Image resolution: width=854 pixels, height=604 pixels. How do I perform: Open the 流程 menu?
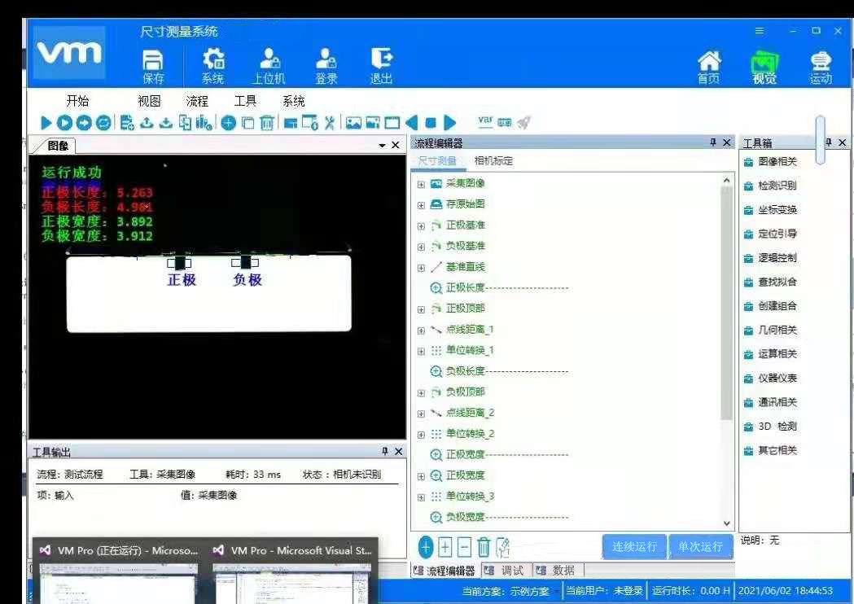[197, 101]
